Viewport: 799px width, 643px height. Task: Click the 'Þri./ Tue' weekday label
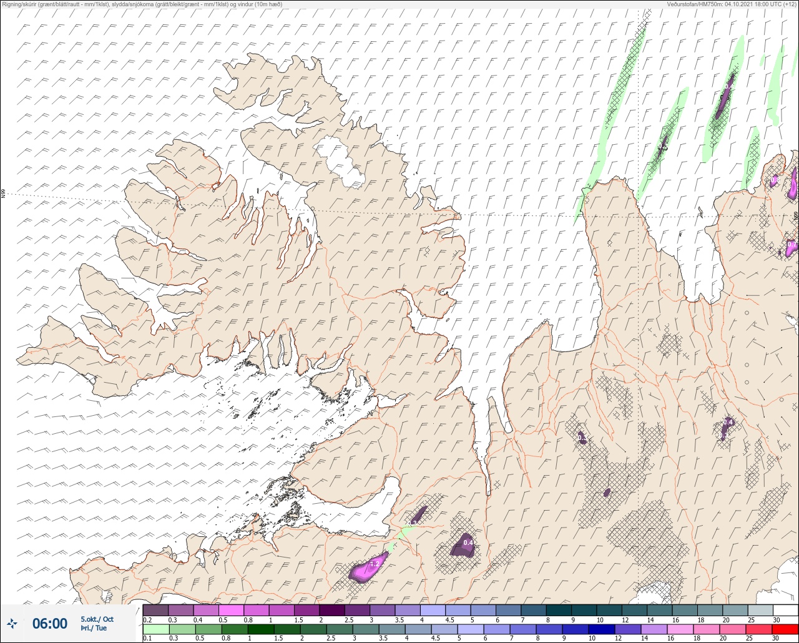tap(94, 628)
